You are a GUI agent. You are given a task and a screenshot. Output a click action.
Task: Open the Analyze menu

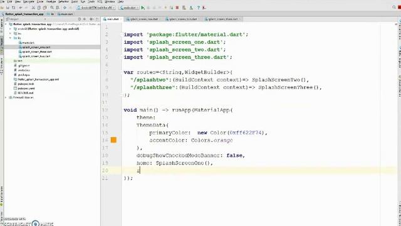coord(51,1)
